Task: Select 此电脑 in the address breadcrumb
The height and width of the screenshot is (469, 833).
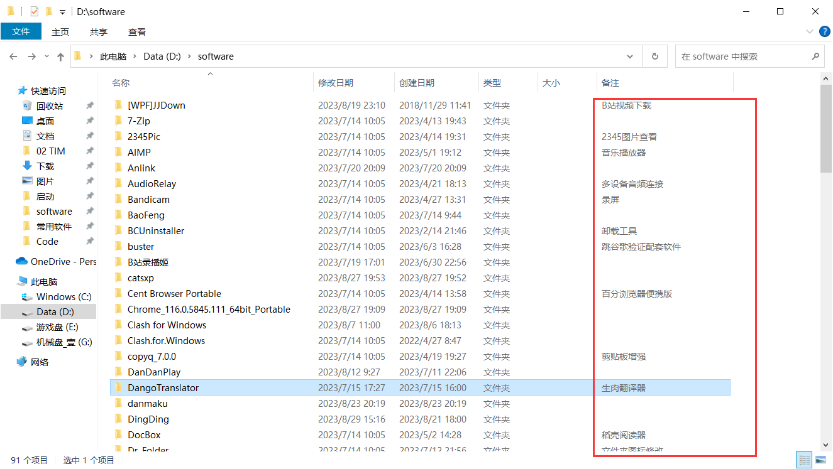Action: 113,57
